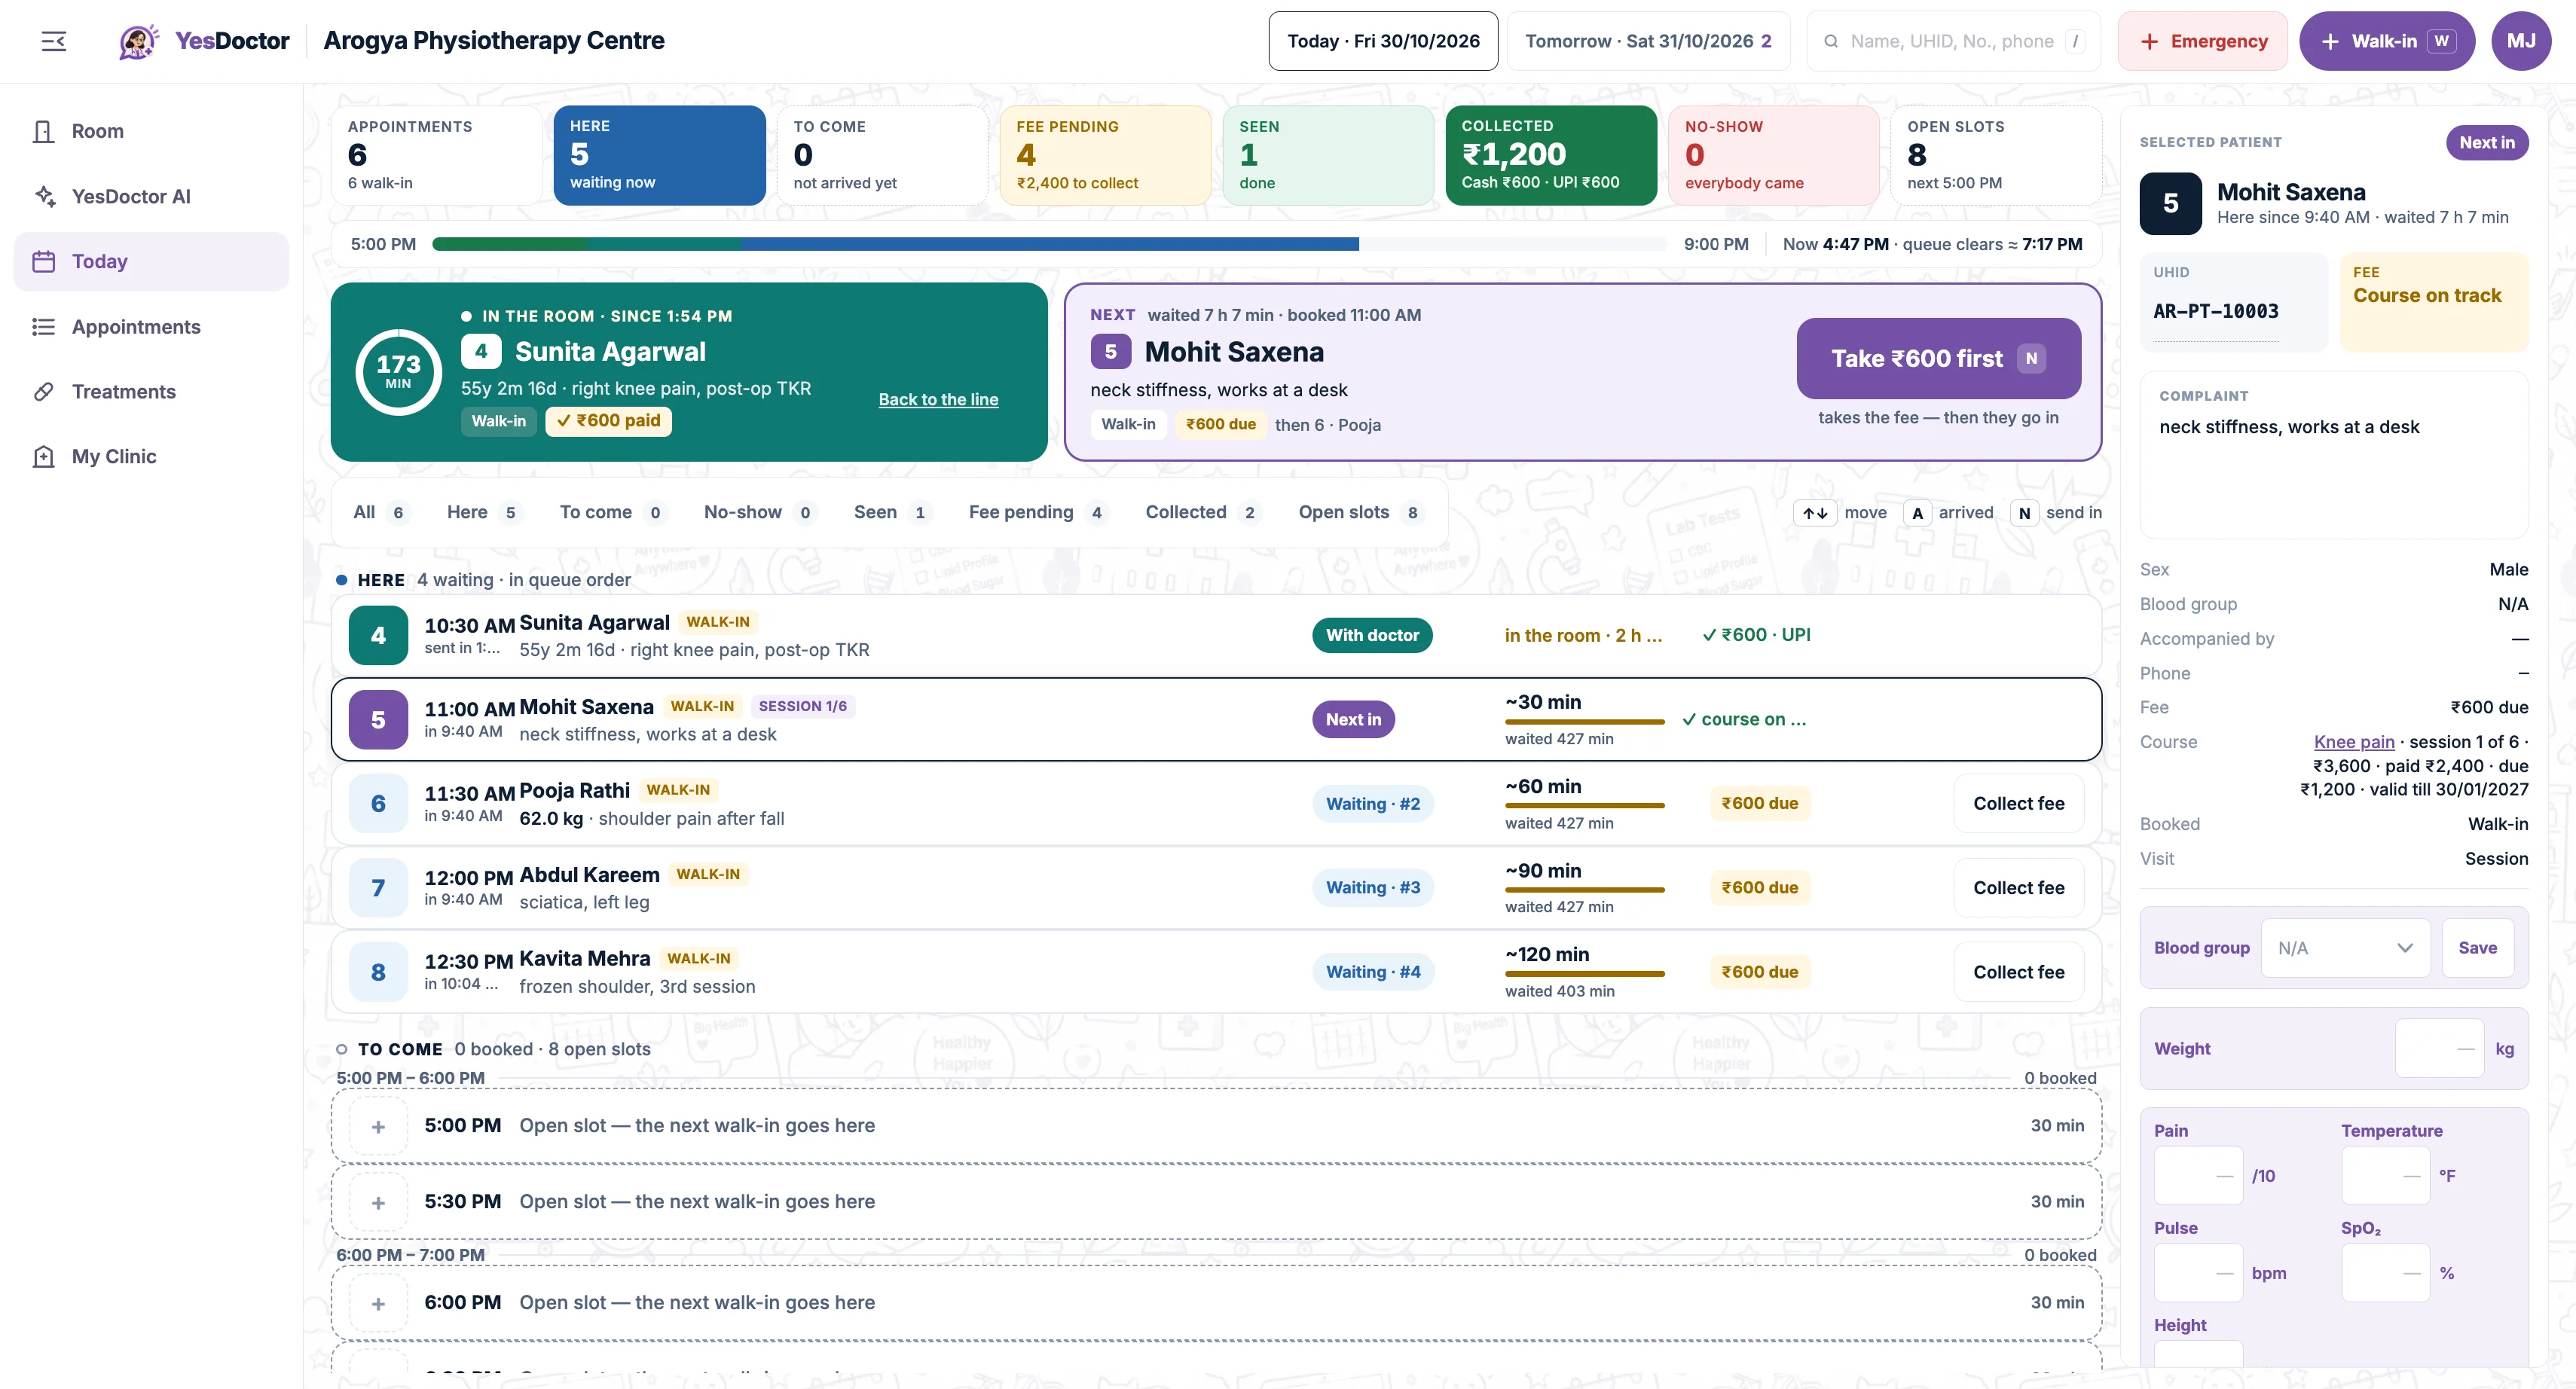Click Take ₹600 first button
Screen dimensions: 2576x1389
coord(1938,358)
